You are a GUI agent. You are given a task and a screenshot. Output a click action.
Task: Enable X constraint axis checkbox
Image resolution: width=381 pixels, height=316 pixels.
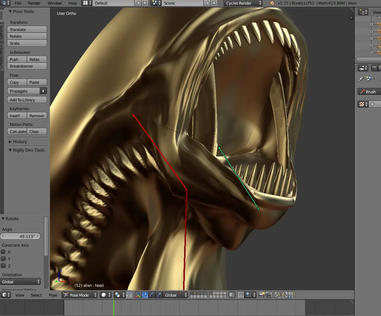pyautogui.click(x=3, y=252)
